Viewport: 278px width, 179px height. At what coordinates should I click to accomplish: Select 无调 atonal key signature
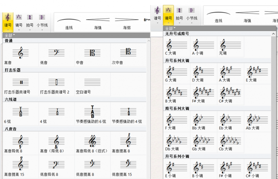[x=231, y=47]
